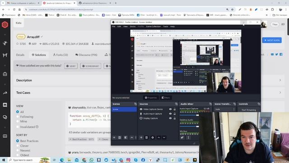The width and height of the screenshot is (289, 163).
Task: Open the Windows Start menu
Action: coord(4,160)
